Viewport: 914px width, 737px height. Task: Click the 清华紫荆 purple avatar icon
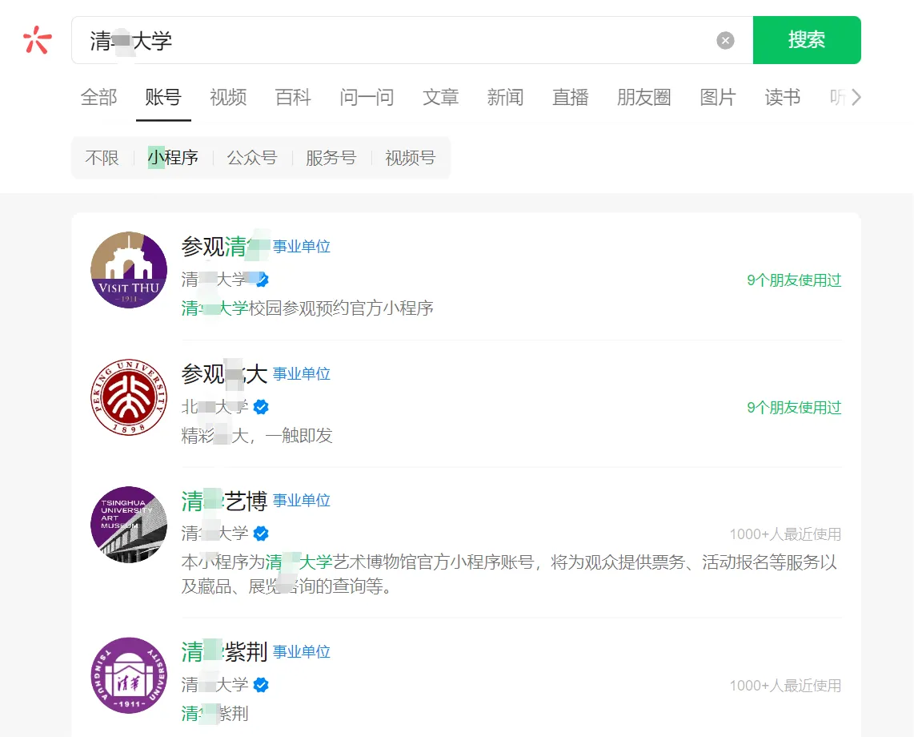pyautogui.click(x=128, y=675)
